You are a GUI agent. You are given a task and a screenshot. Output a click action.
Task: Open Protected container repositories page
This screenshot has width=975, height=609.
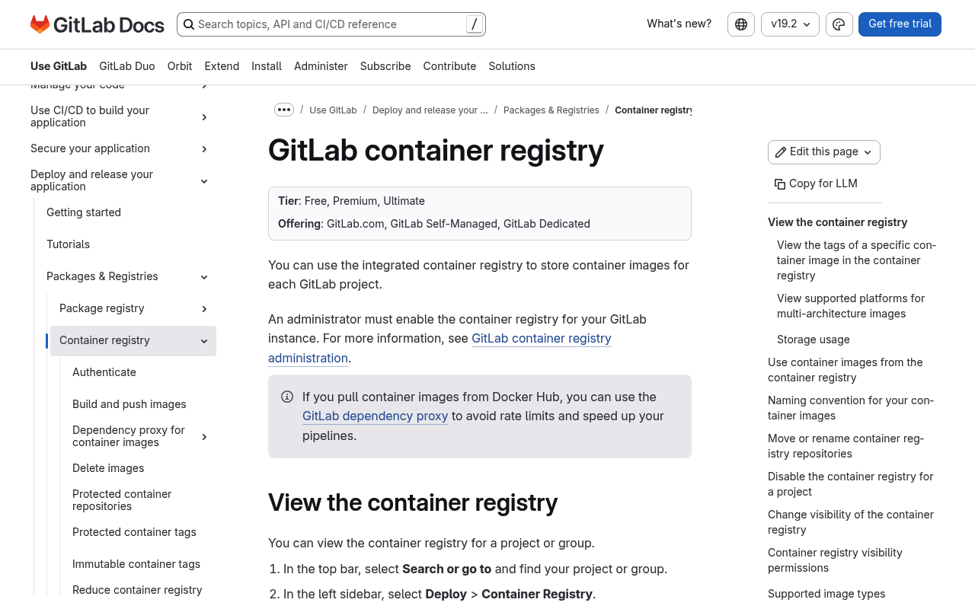[x=122, y=500]
